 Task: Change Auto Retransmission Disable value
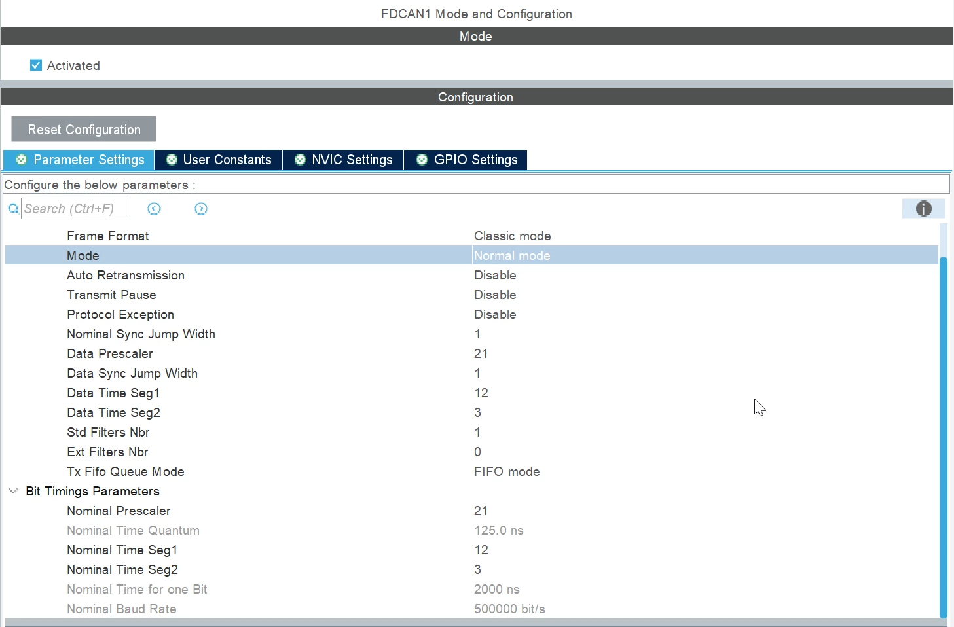tap(495, 275)
